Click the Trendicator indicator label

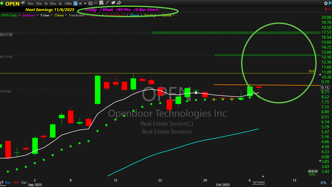coord(77,15)
